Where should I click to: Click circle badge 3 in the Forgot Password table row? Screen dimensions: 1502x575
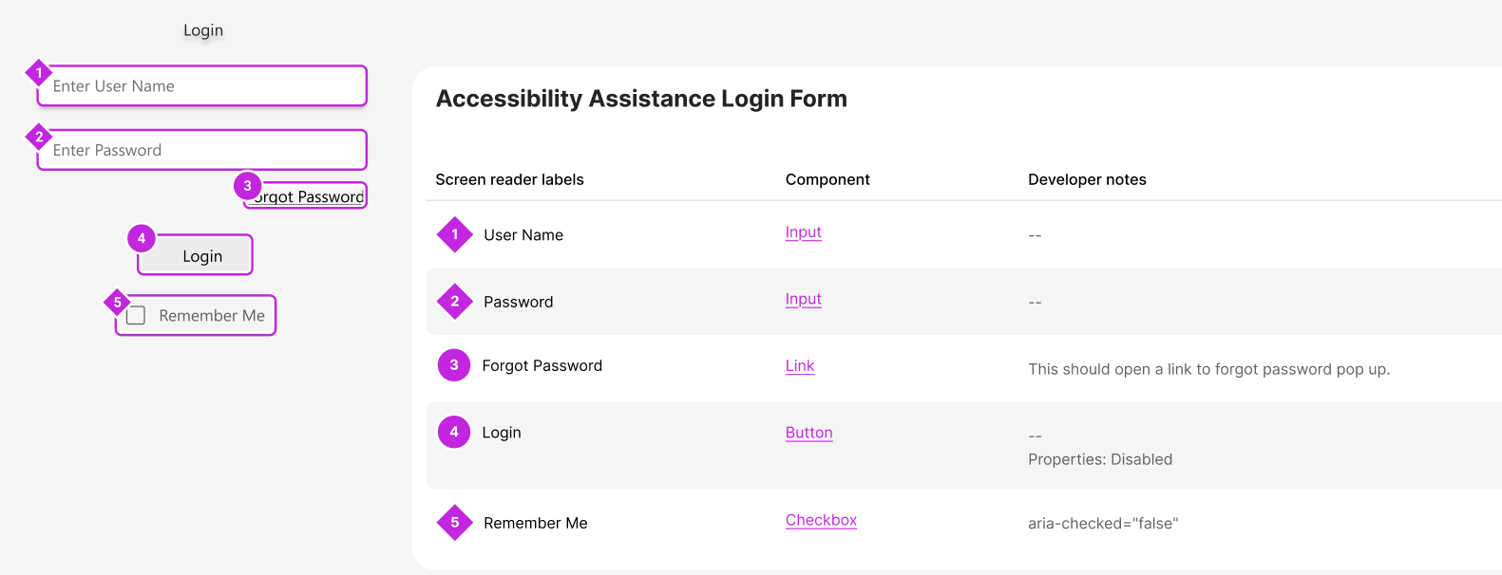[454, 365]
